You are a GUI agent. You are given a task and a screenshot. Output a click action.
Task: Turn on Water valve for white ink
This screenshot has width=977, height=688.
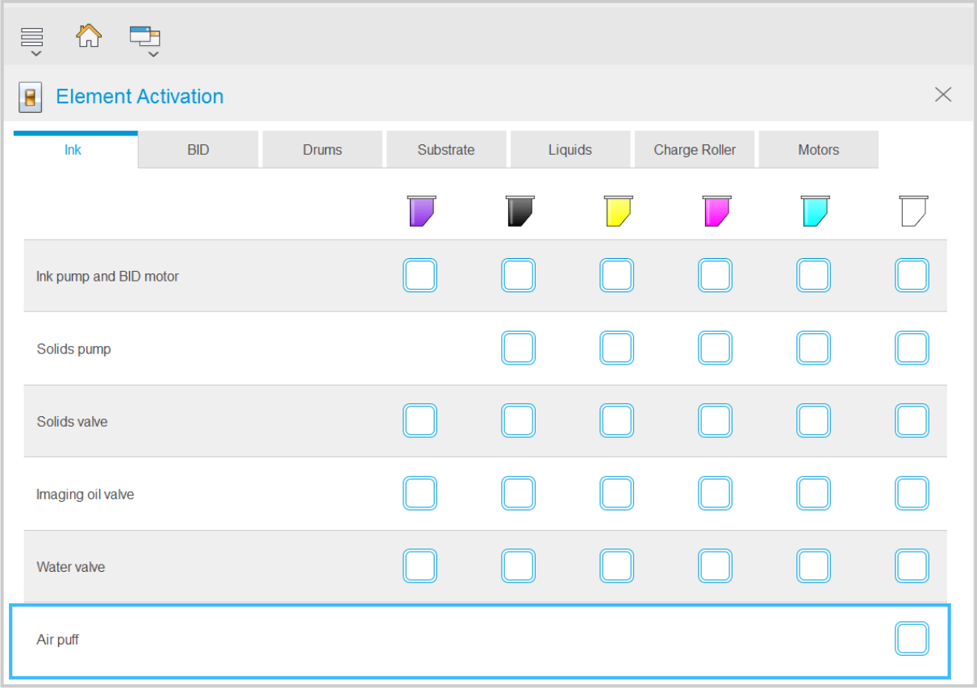coord(912,565)
